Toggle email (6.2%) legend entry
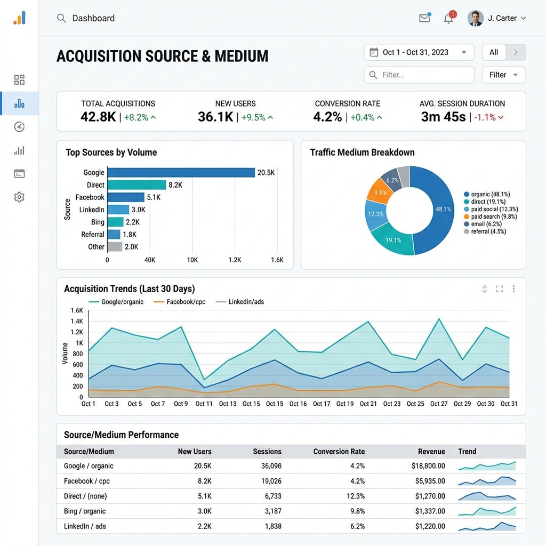Image resolution: width=546 pixels, height=546 pixels. click(x=483, y=224)
